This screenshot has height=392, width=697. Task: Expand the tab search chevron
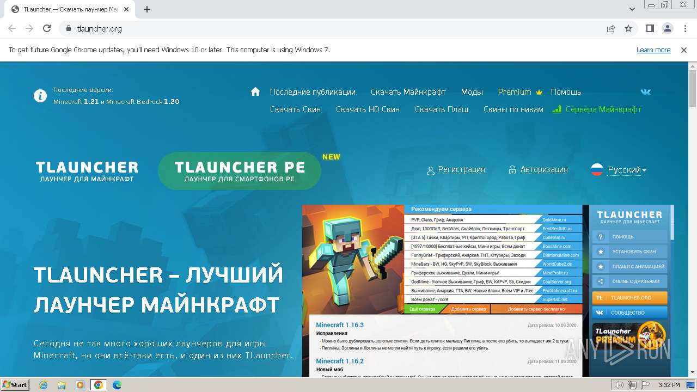click(x=632, y=9)
